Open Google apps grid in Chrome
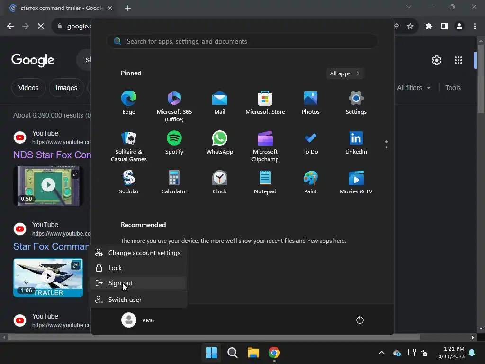485x364 pixels. pos(458,60)
